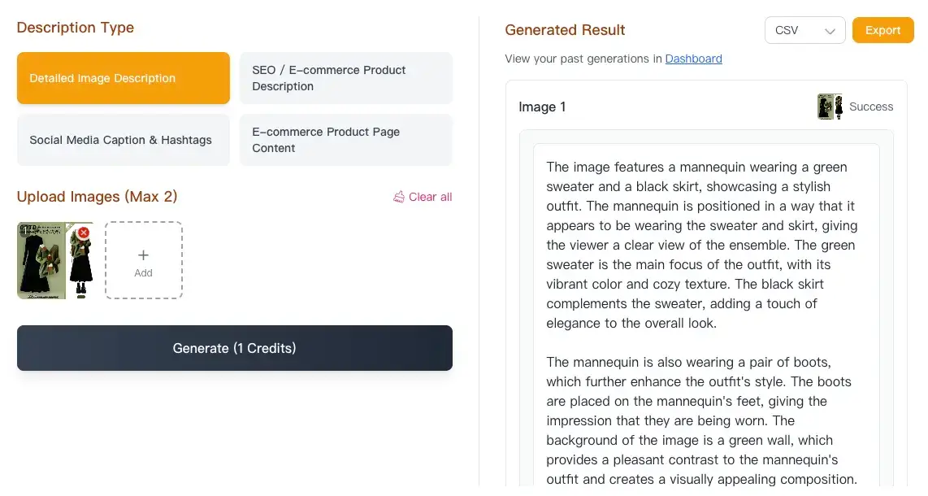Click the uploaded mannequin image thumbnail
This screenshot has height=496, width=928.
(x=49, y=260)
